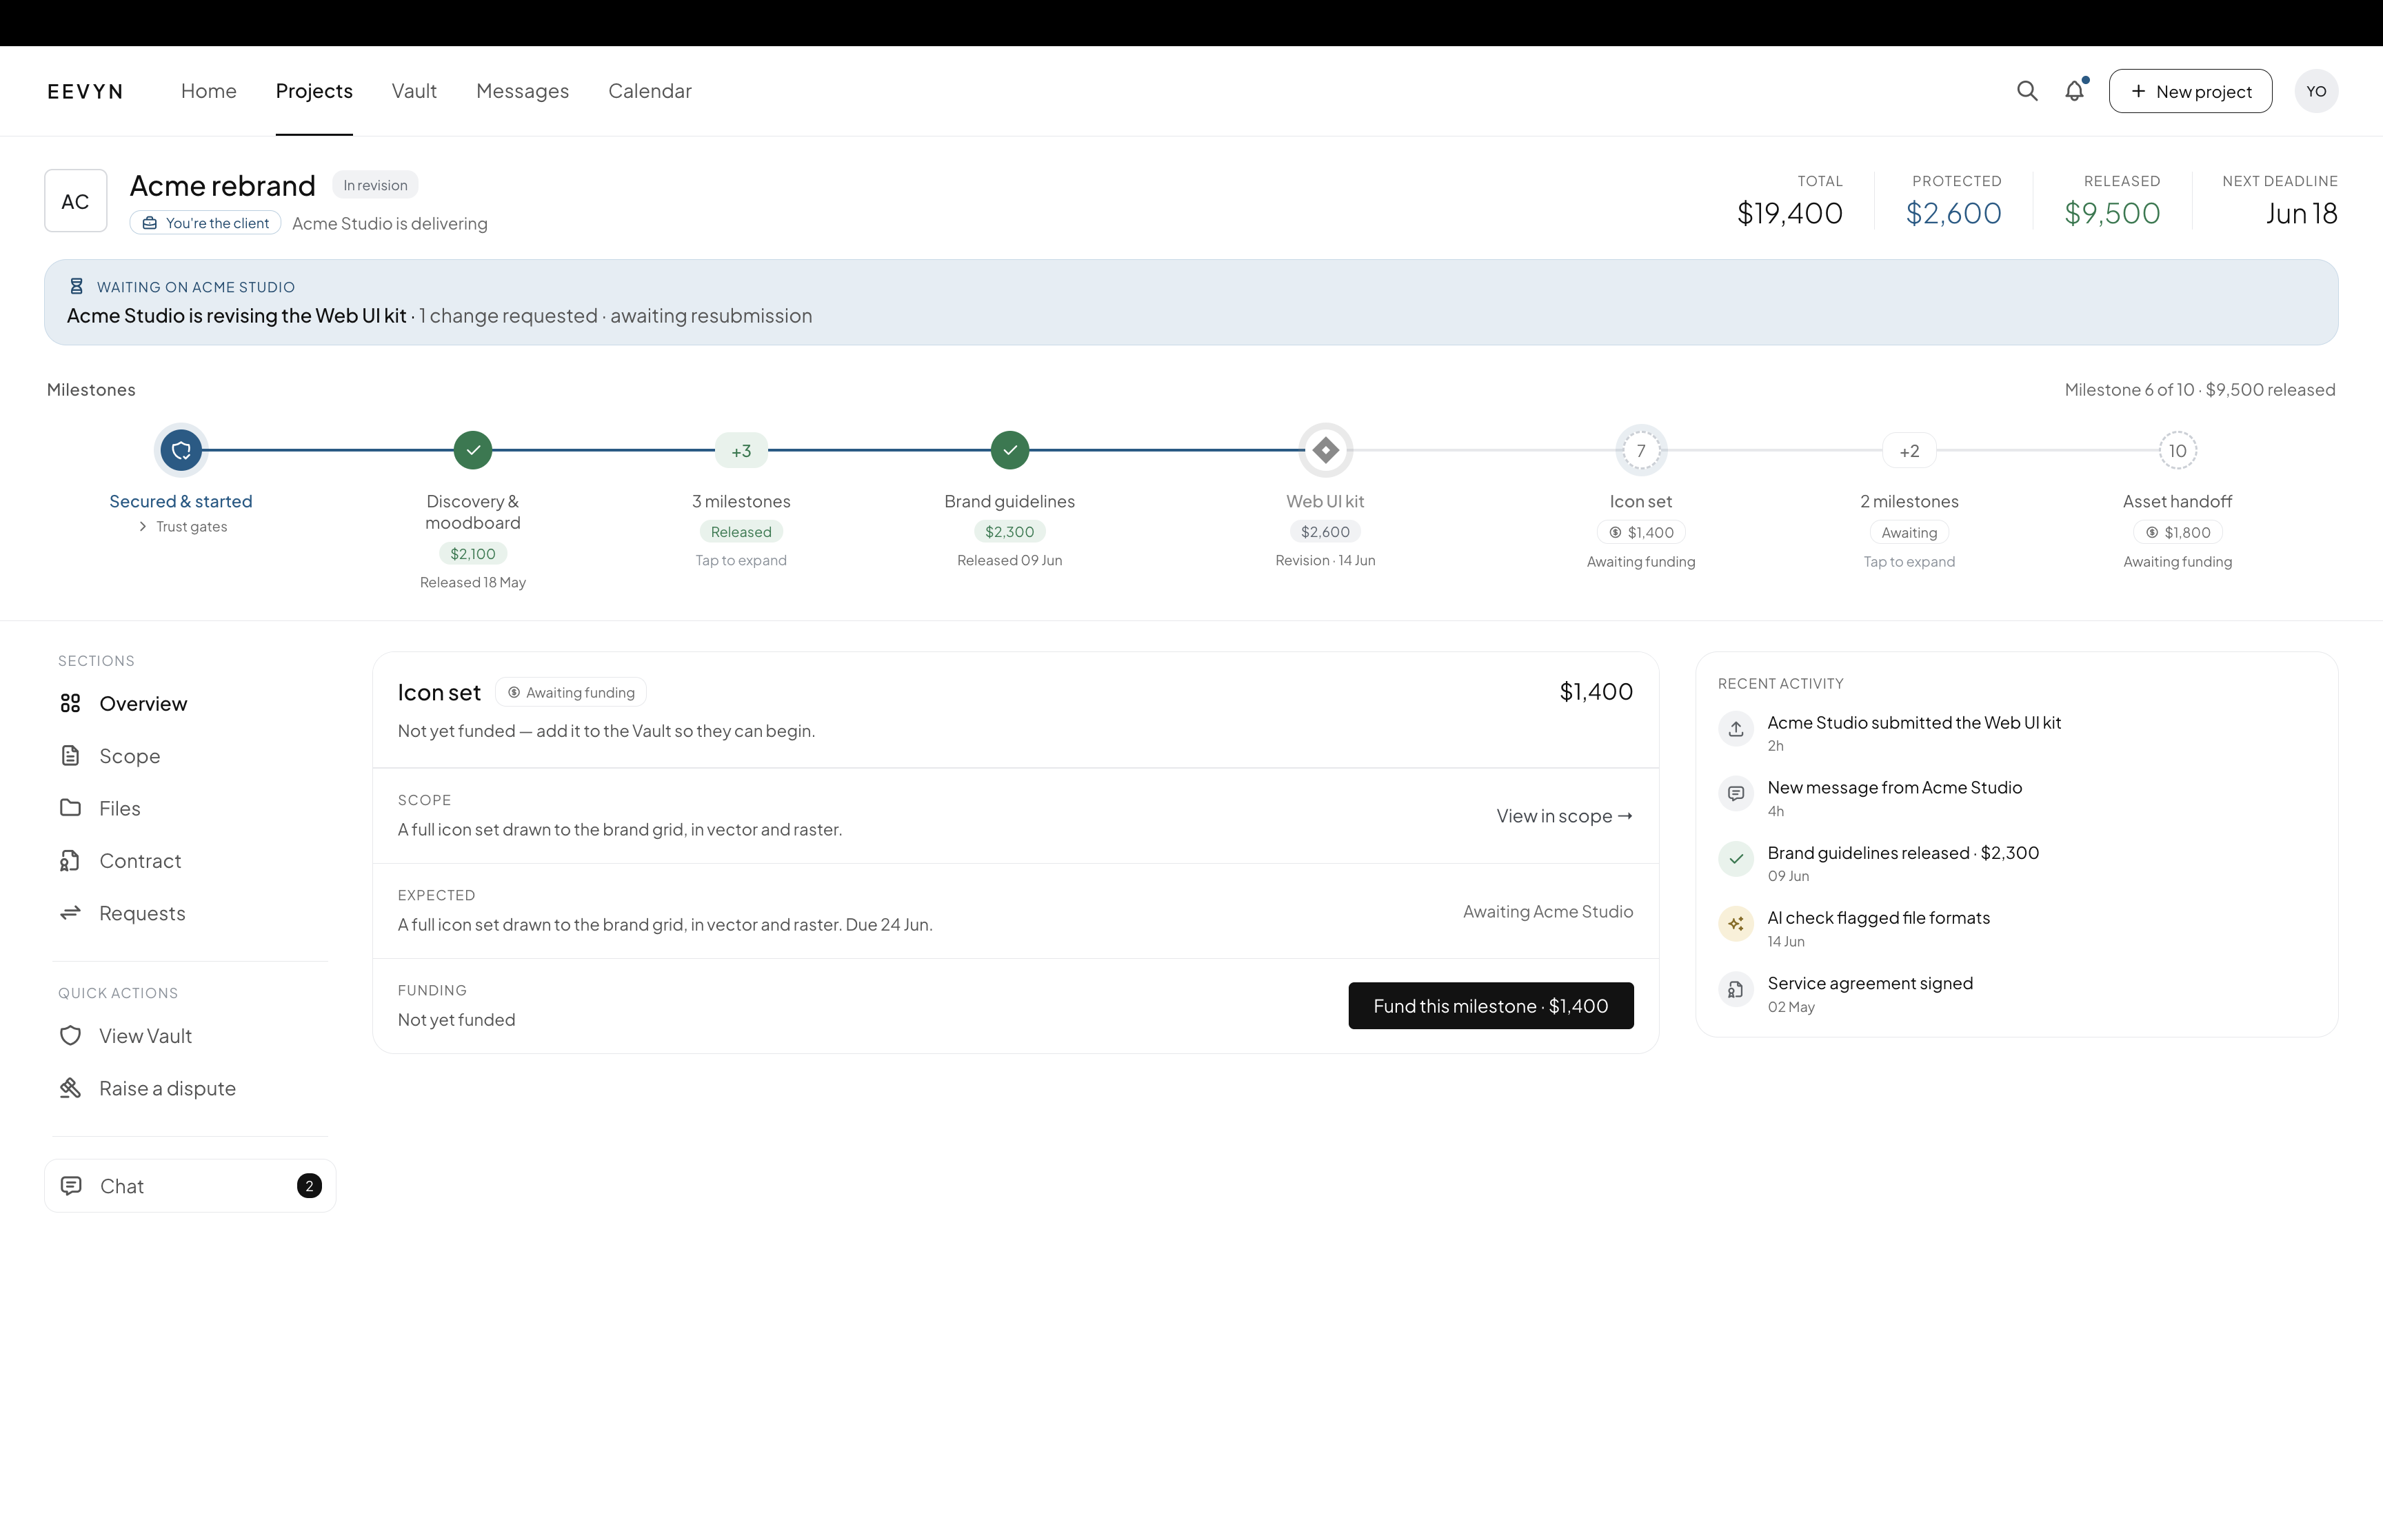
Task: Click the upload icon for Web UI kit submission
Action: pyautogui.click(x=1736, y=729)
